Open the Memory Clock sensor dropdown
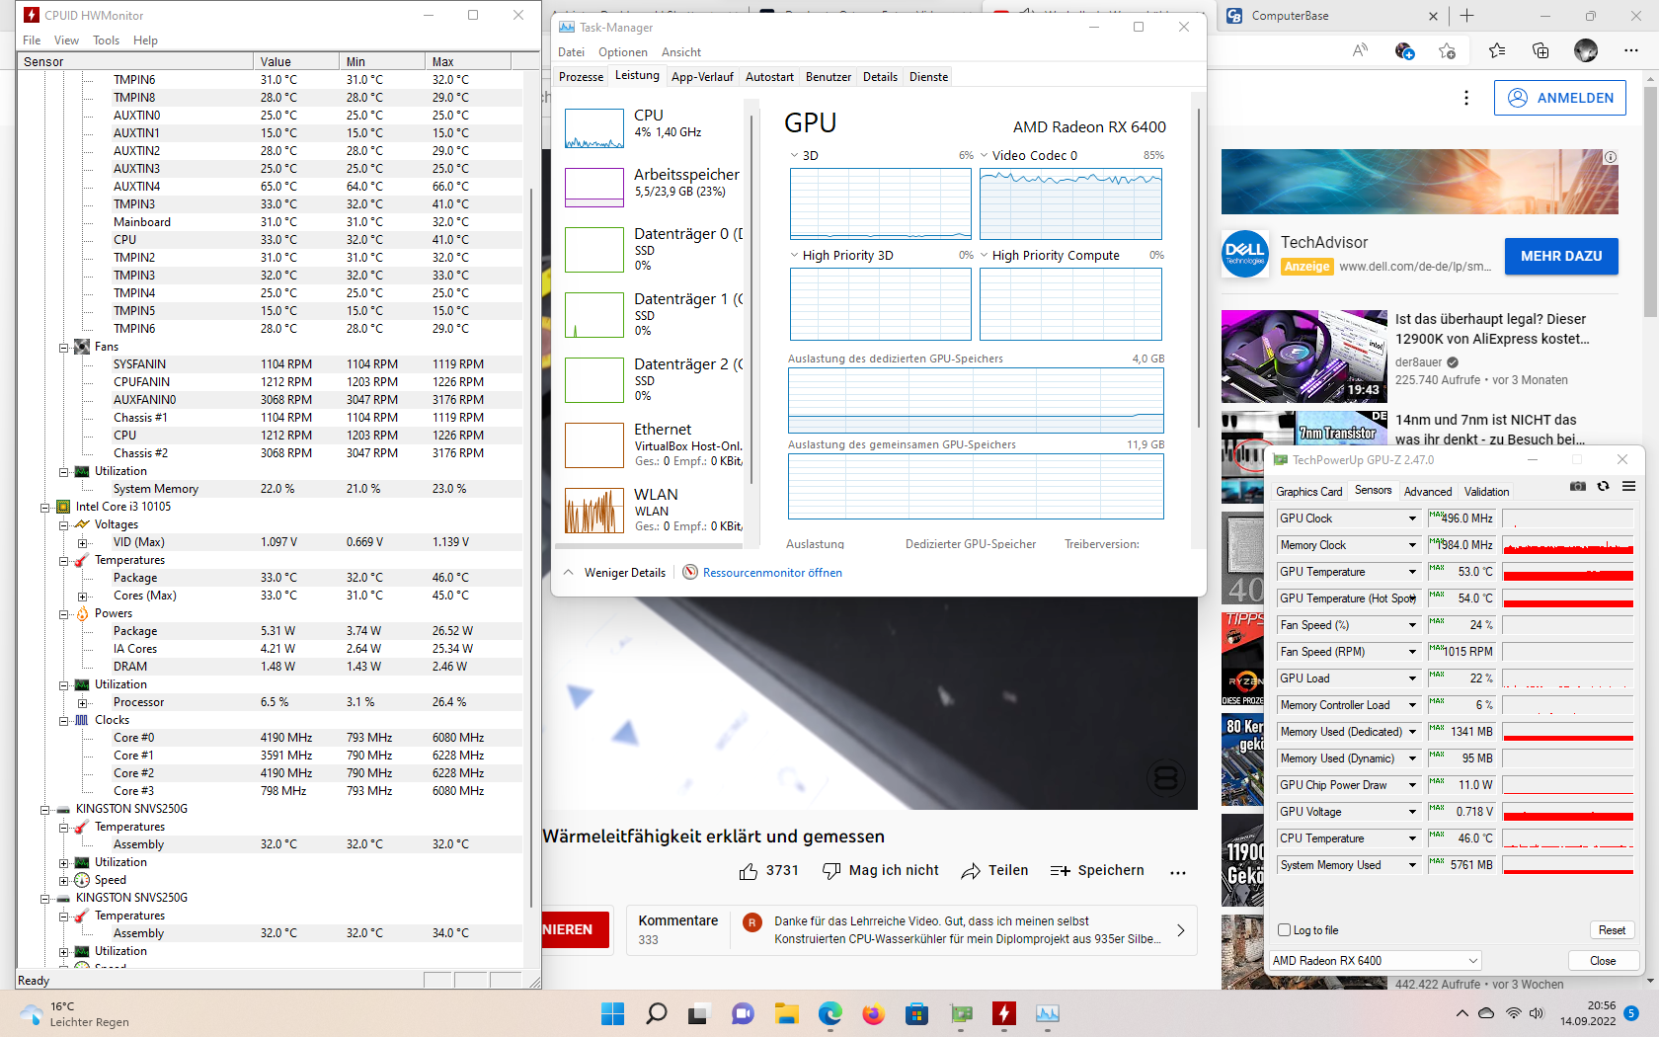The width and height of the screenshot is (1659, 1037). point(1412,545)
